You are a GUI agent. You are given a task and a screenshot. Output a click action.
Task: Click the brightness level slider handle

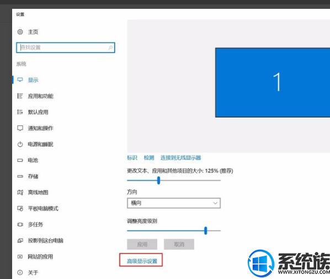206,231
